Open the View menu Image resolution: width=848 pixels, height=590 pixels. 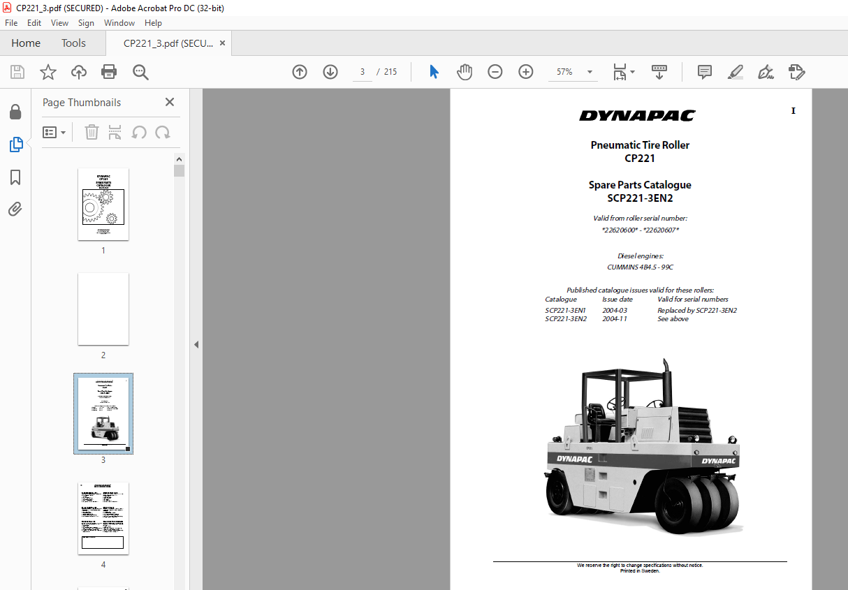coord(60,23)
